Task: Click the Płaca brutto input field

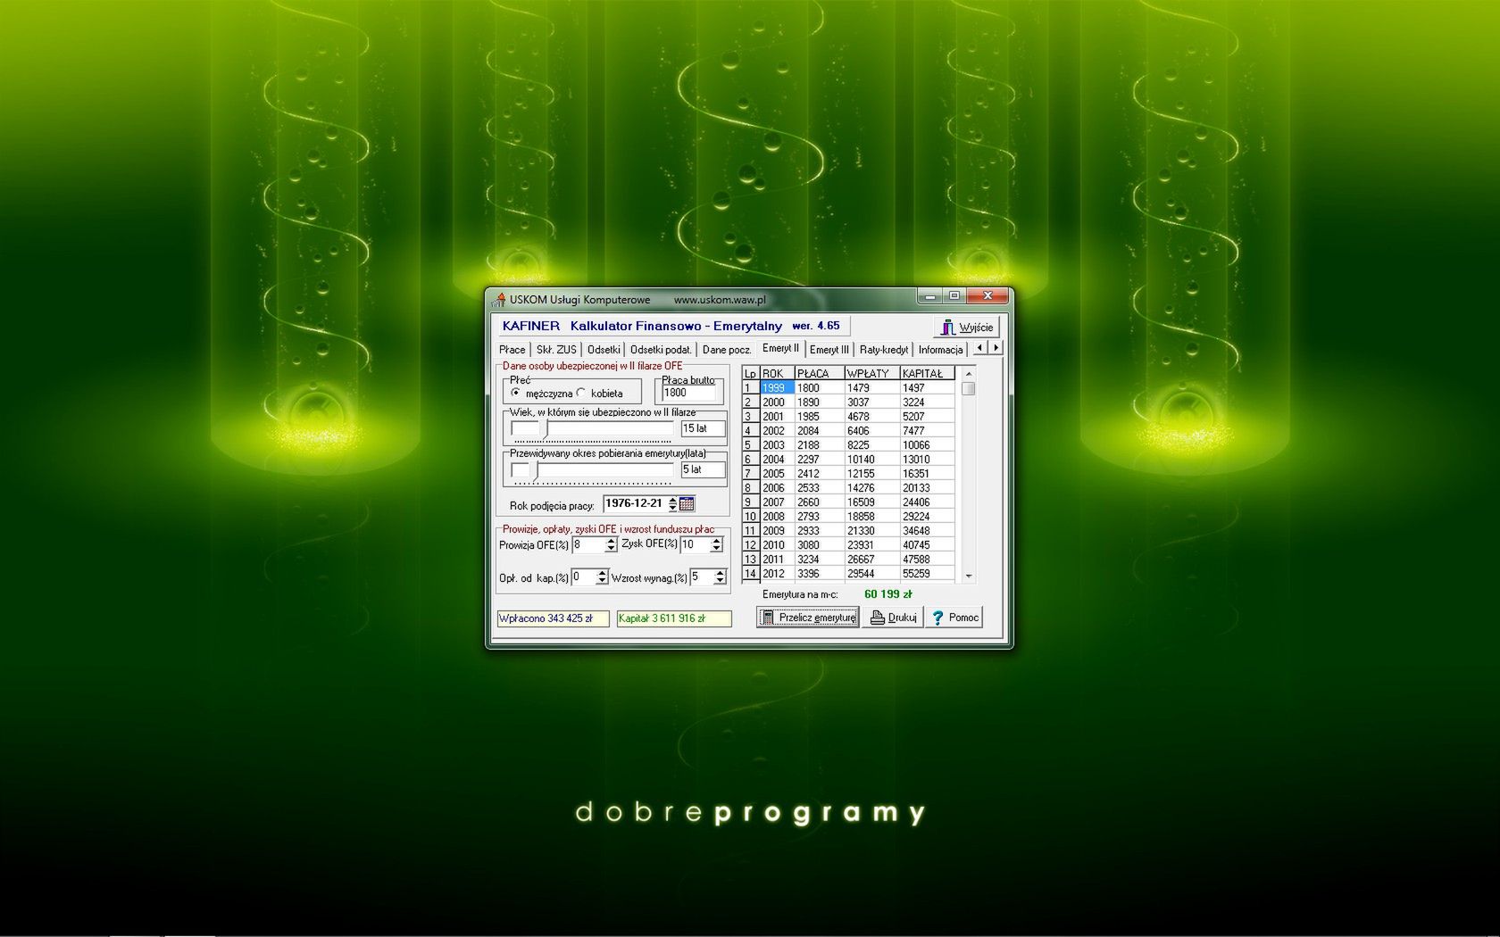Action: [x=689, y=393]
